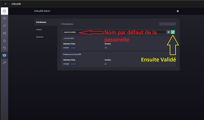The image size is (204, 120).
Task: Open Data Explorer graph icon
Action: pos(4,26)
